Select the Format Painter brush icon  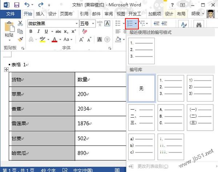pyautogui.click(x=20, y=39)
